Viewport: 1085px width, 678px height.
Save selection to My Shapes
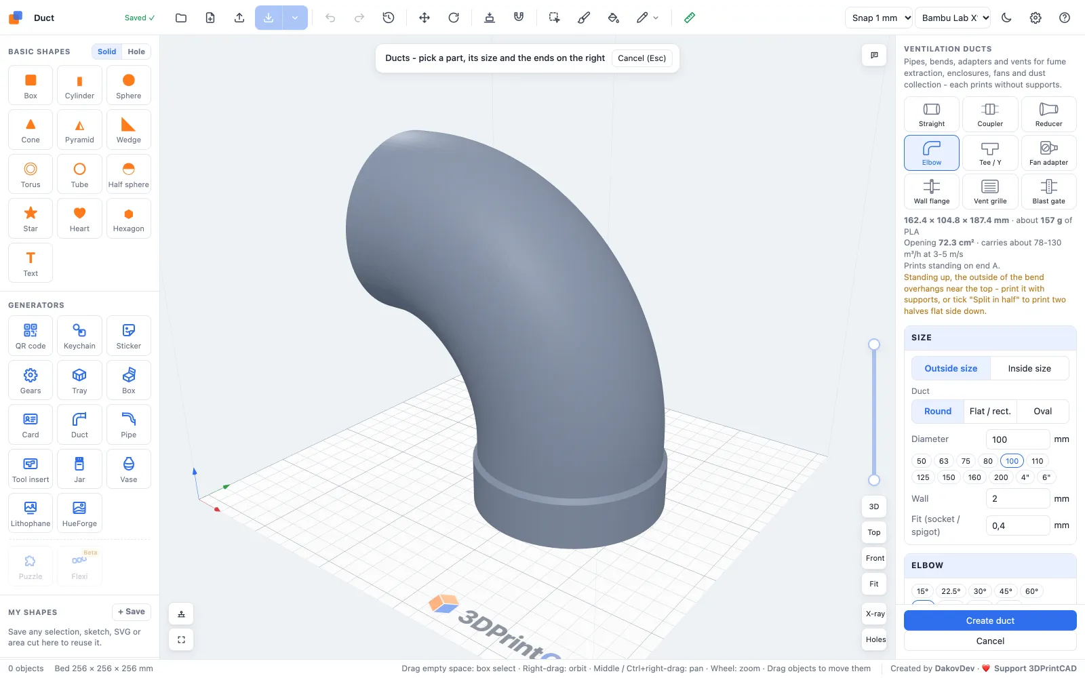click(x=132, y=612)
